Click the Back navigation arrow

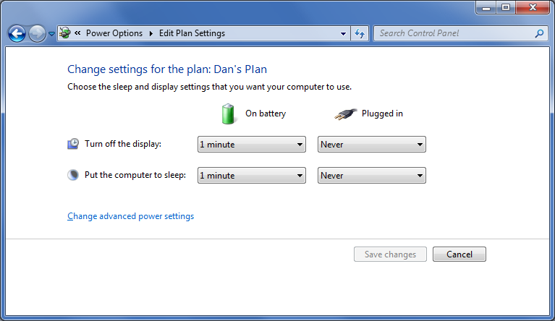[x=17, y=33]
